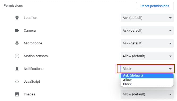
Task: Click the Notifications label text
Action: (x=33, y=69)
